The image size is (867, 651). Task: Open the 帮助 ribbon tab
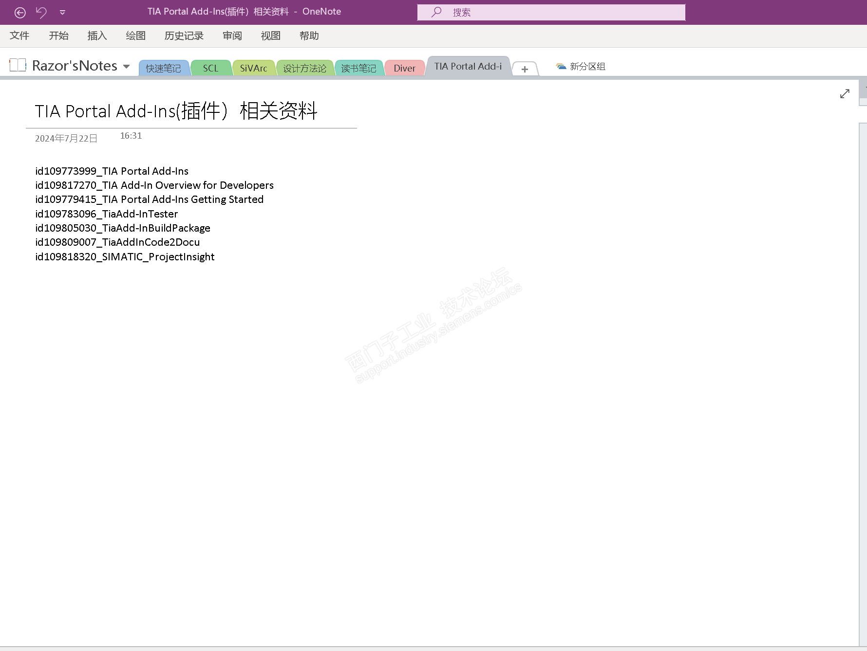click(309, 36)
